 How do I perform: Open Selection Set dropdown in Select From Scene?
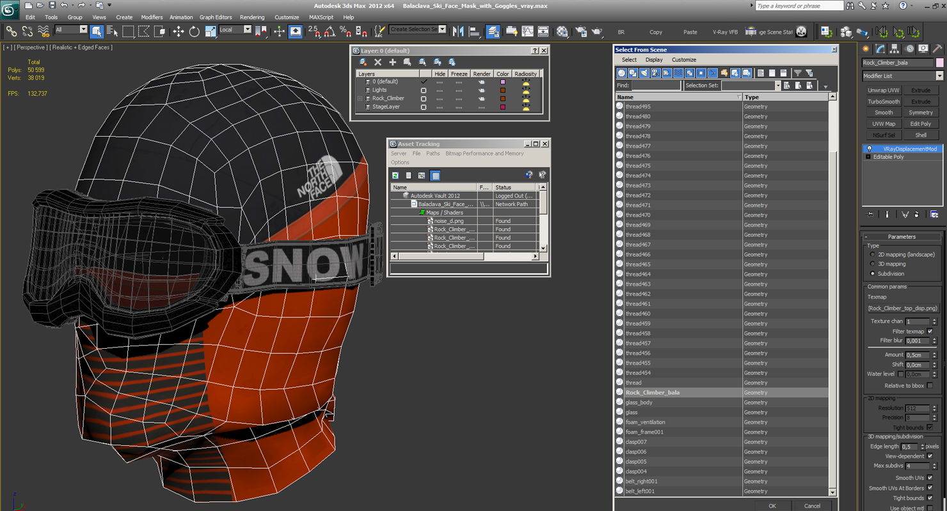pyautogui.click(x=751, y=86)
